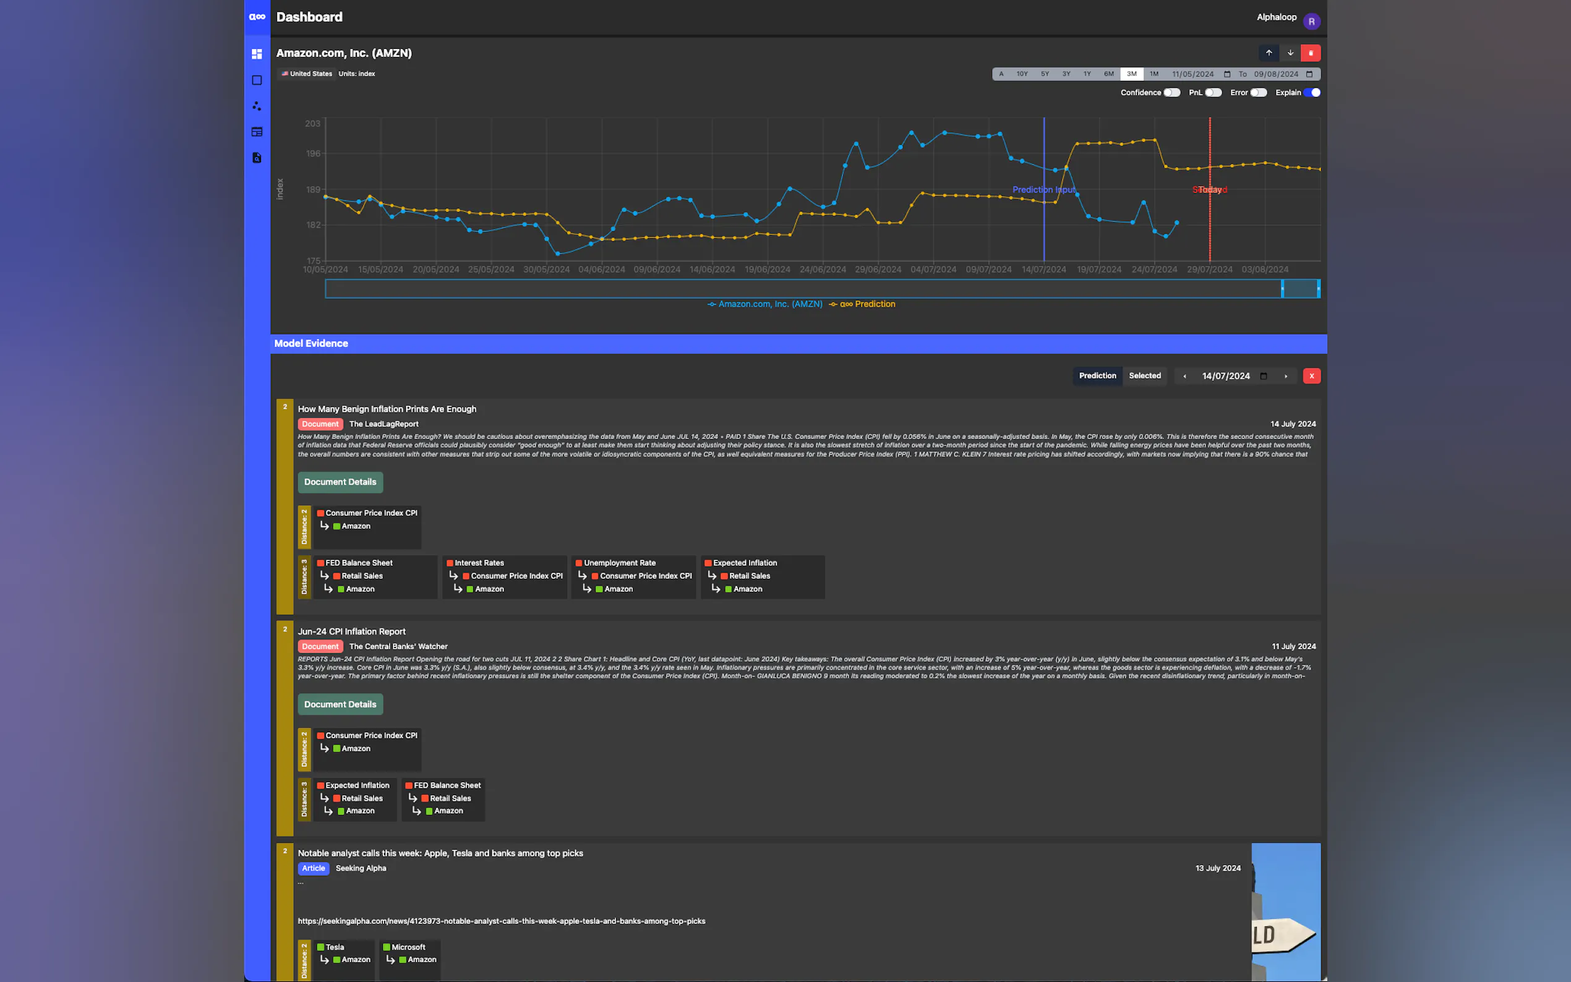Click the chart range slider handle
Screen dimensions: 1571x982
[x=1282, y=288]
